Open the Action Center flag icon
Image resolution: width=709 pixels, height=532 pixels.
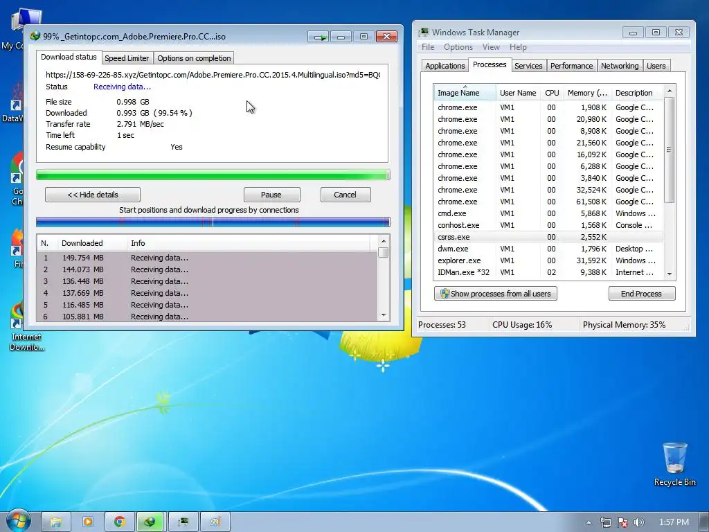[x=622, y=522]
